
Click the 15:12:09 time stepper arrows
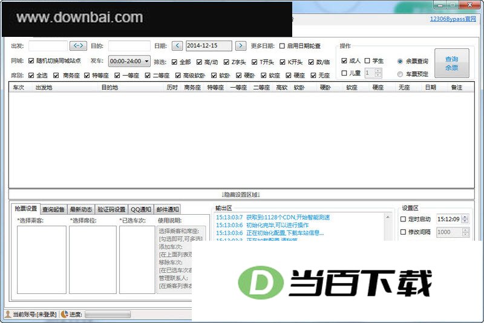[x=465, y=219]
